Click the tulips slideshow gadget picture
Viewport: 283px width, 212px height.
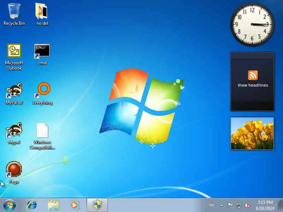252,134
